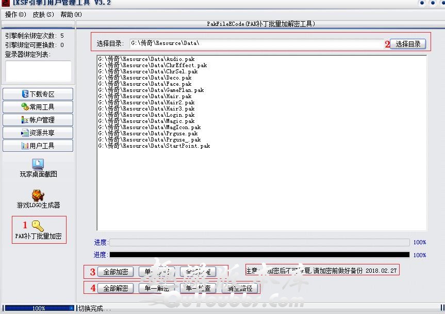Screen dimensions: 445x314
Task: Open the PAK补丁批量加密 key icon
Action: pos(38,226)
